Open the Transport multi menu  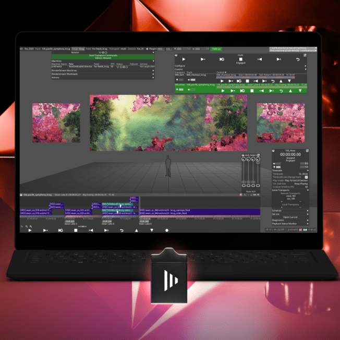(118, 49)
